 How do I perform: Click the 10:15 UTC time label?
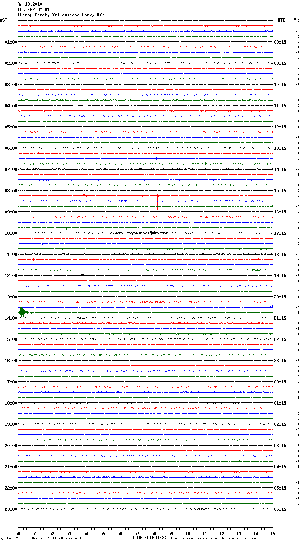coord(280,85)
